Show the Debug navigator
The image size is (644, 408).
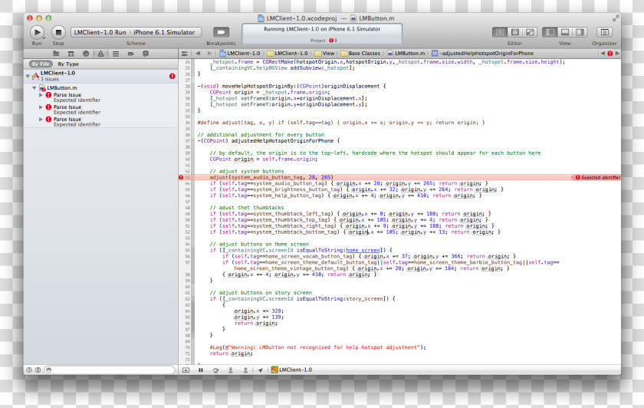(x=116, y=54)
